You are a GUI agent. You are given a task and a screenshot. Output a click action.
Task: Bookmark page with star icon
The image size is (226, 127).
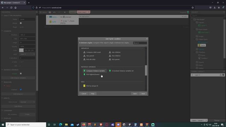(x=193, y=8)
